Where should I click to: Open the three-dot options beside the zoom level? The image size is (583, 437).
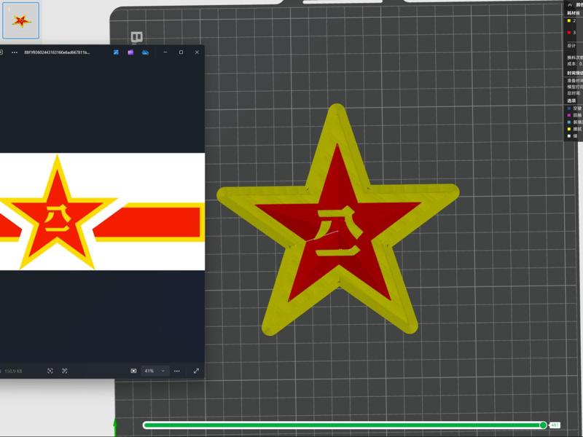click(x=177, y=371)
